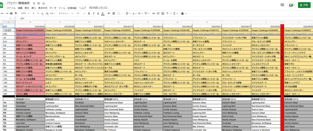This screenshot has width=313, height=131.
Task: Toggle bold formatting
Action: pyautogui.click(x=89, y=13)
